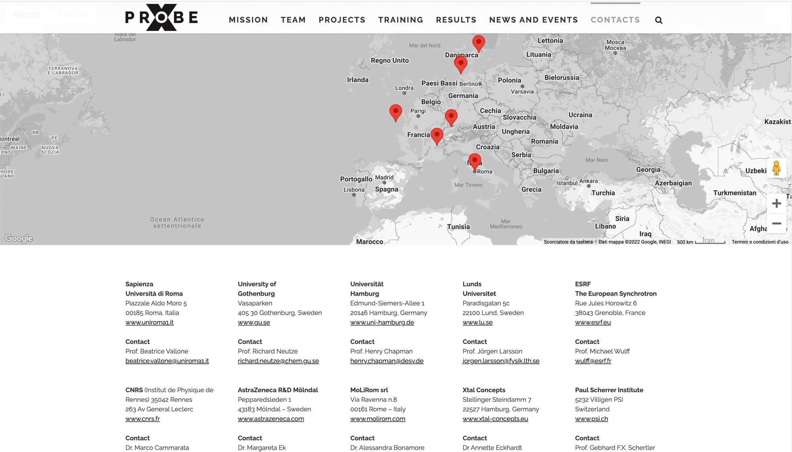Click the map pin near Grenoble, France
This screenshot has height=452, width=792.
pos(437,136)
